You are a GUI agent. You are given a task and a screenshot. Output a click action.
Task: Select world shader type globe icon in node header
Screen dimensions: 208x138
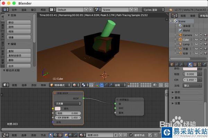click(70, 135)
